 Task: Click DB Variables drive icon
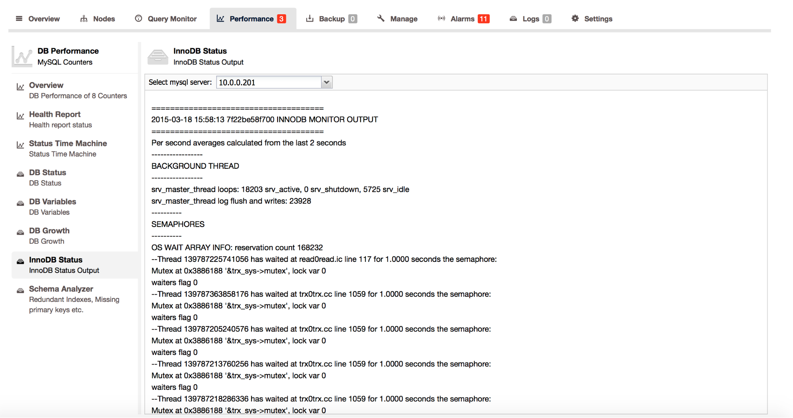[20, 203]
